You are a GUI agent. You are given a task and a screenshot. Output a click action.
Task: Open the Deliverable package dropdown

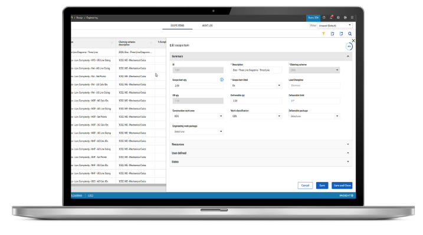(x=314, y=116)
